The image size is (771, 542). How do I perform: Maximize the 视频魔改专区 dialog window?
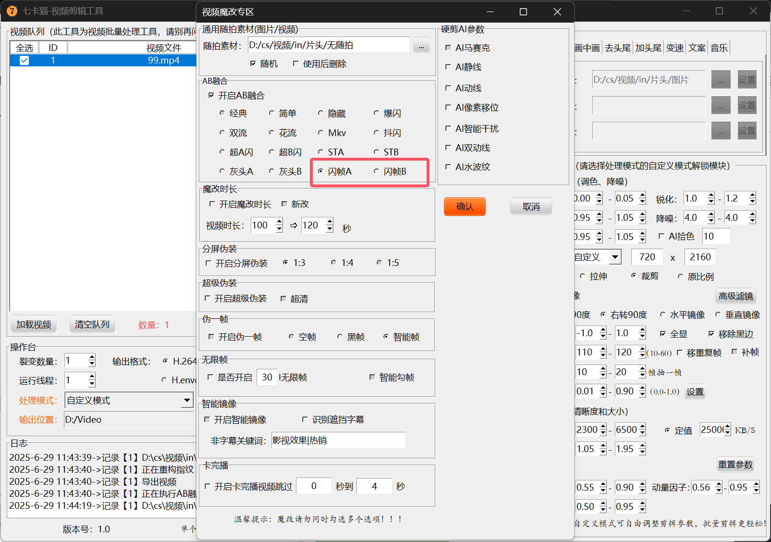[523, 12]
